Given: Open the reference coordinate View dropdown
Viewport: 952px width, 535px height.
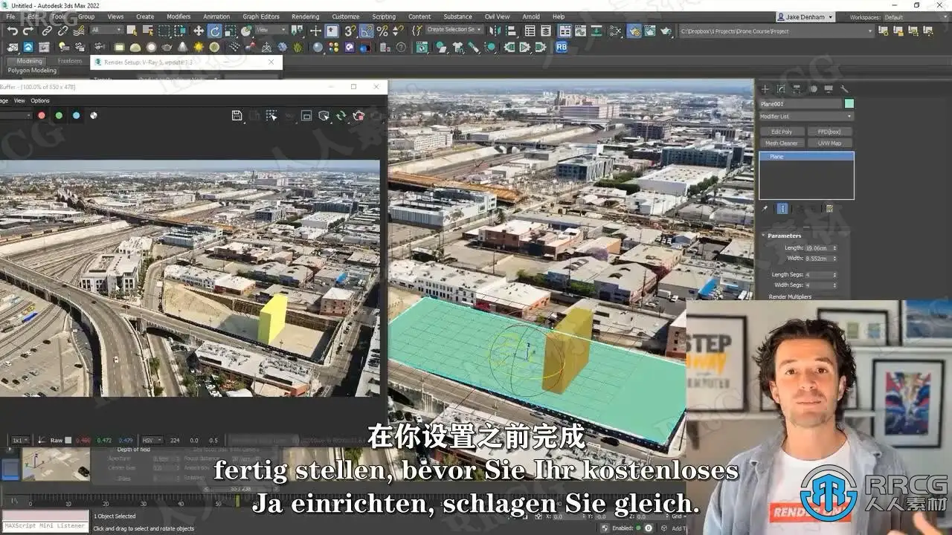Looking at the screenshot, I should click(x=271, y=30).
